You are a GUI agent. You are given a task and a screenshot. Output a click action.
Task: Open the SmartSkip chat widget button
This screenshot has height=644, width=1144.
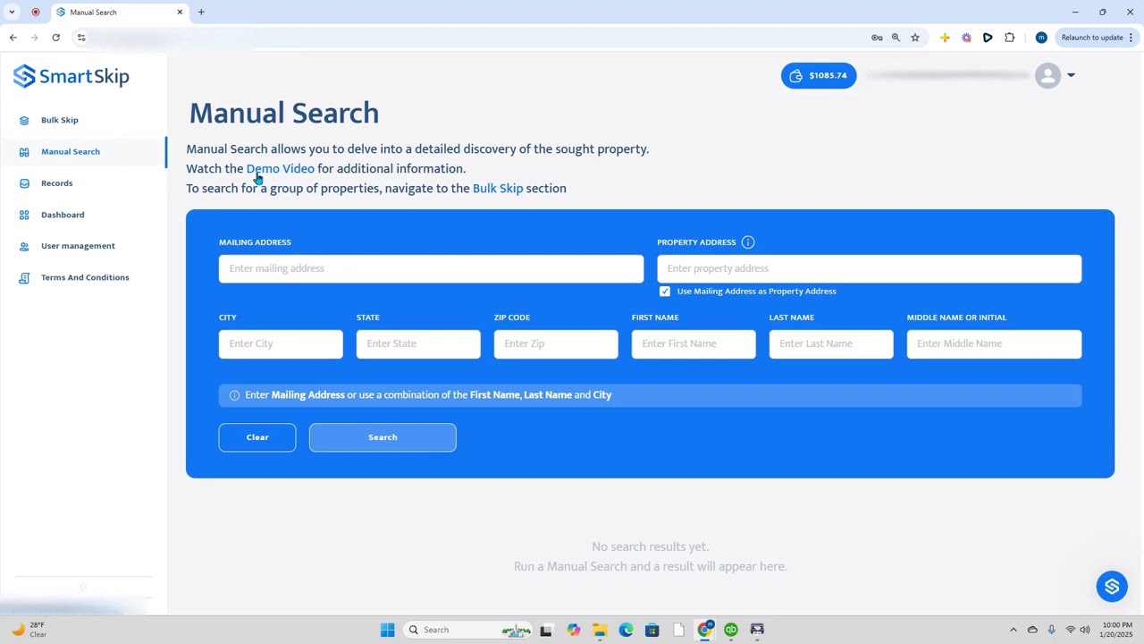1112,587
